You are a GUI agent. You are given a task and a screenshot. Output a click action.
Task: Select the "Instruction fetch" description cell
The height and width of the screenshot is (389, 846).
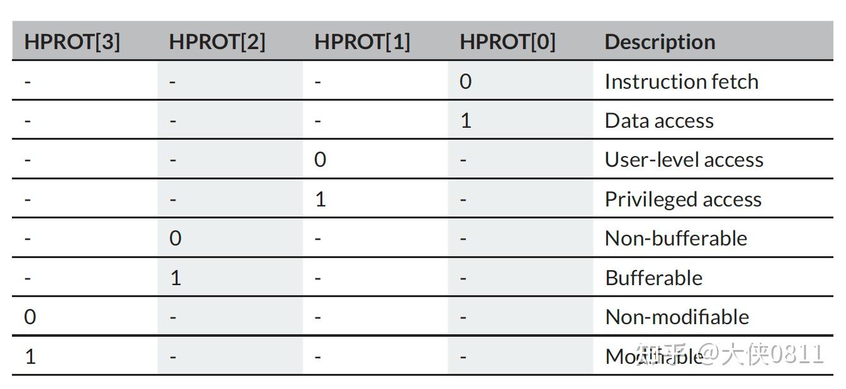pyautogui.click(x=681, y=81)
